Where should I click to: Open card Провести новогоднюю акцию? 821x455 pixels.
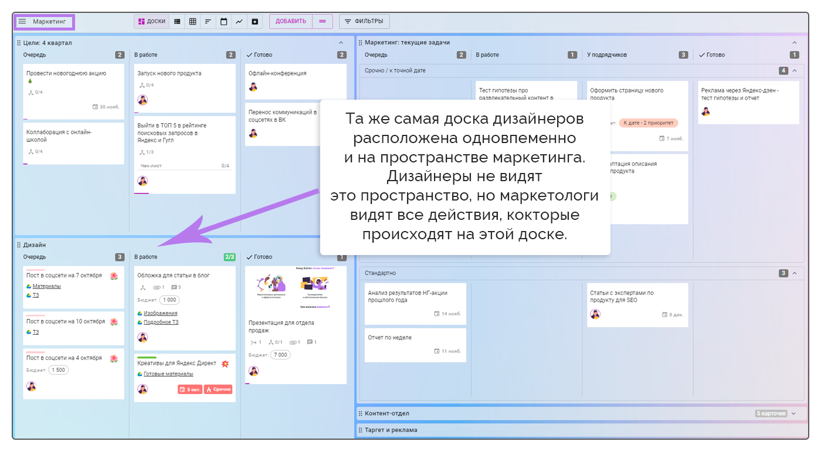point(73,91)
